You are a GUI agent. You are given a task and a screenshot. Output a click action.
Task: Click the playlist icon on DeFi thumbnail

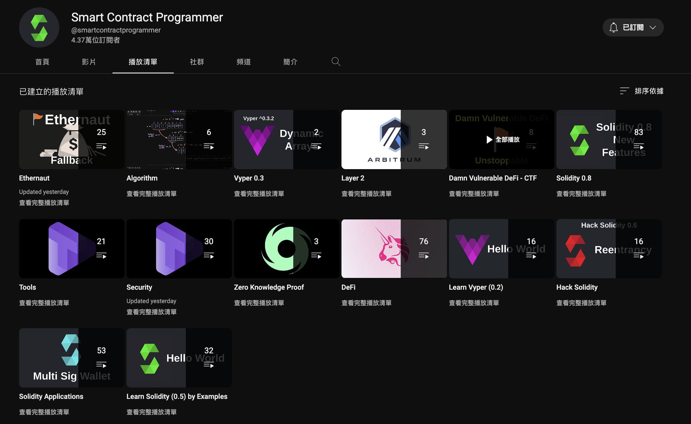[x=424, y=256]
